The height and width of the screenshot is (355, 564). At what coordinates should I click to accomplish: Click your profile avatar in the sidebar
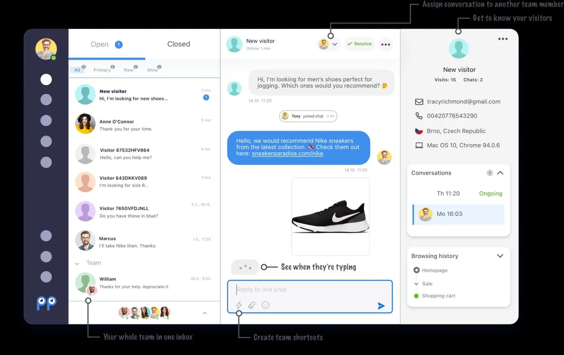pyautogui.click(x=46, y=49)
